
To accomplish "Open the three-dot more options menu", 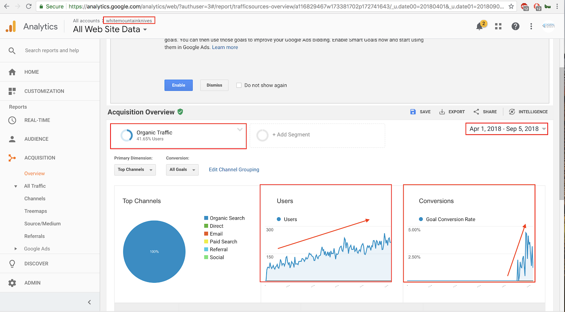I will click(531, 26).
